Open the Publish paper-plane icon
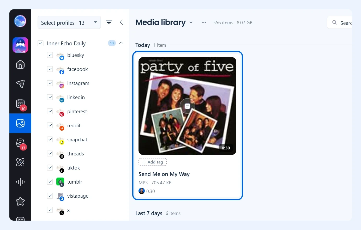Image resolution: width=361 pixels, height=230 pixels. coord(20,84)
